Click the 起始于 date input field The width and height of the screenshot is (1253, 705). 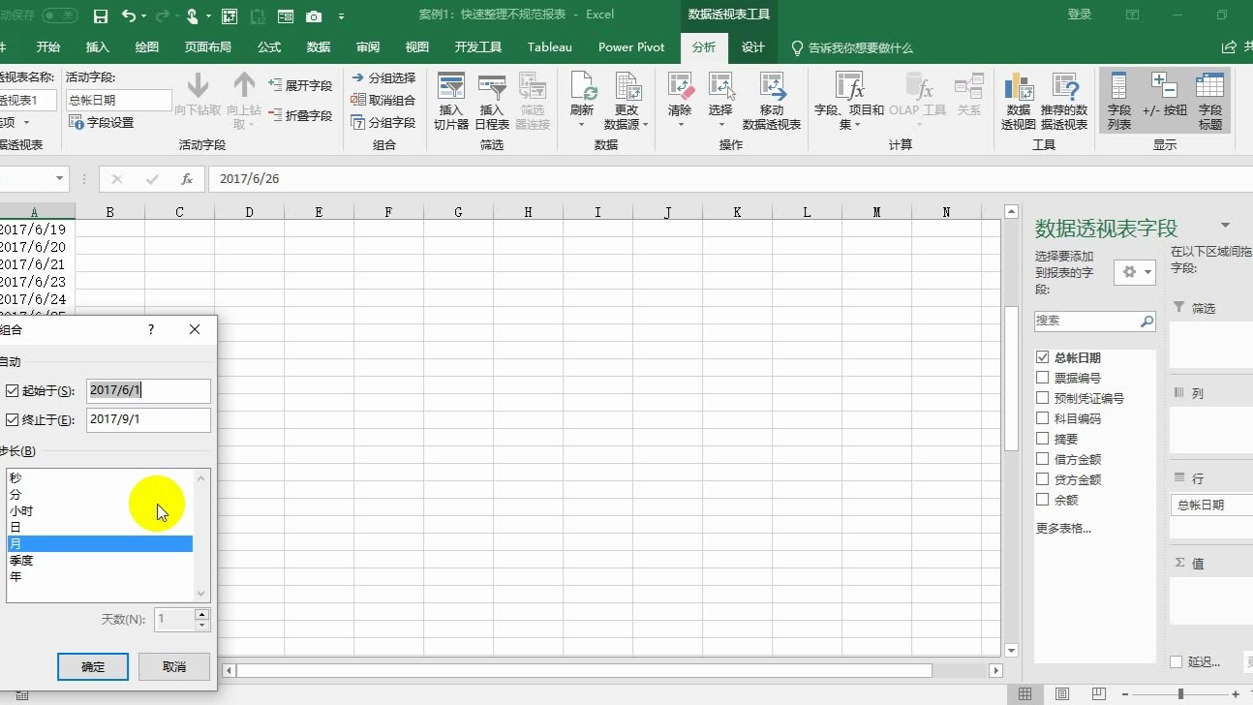click(148, 390)
